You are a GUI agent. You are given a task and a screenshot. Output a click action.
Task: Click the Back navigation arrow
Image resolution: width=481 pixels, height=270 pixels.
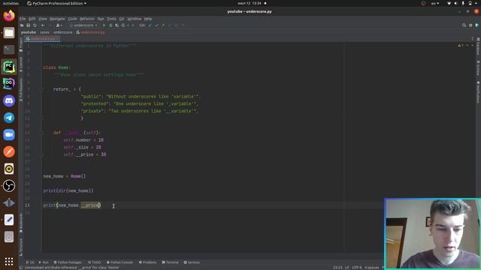pyautogui.click(x=43, y=25)
